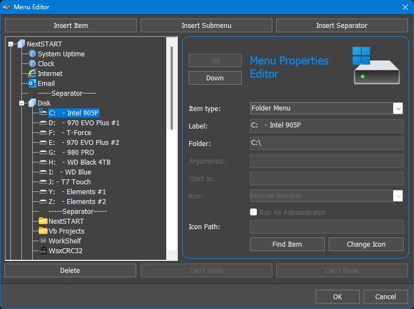Click the D: 970 EVO Plus #1 drive icon
Viewport: 414px width, 309px height.
tap(43, 123)
